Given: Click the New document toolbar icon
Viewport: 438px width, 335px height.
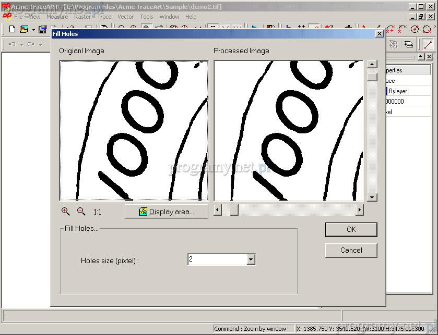Looking at the screenshot, I should click(x=12, y=29).
